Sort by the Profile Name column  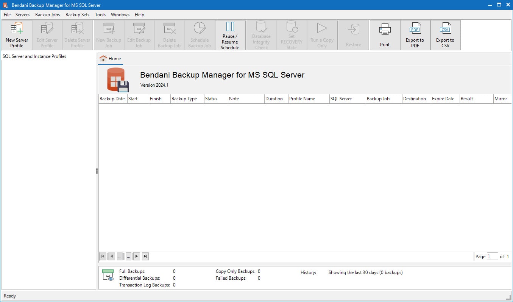click(x=309, y=99)
